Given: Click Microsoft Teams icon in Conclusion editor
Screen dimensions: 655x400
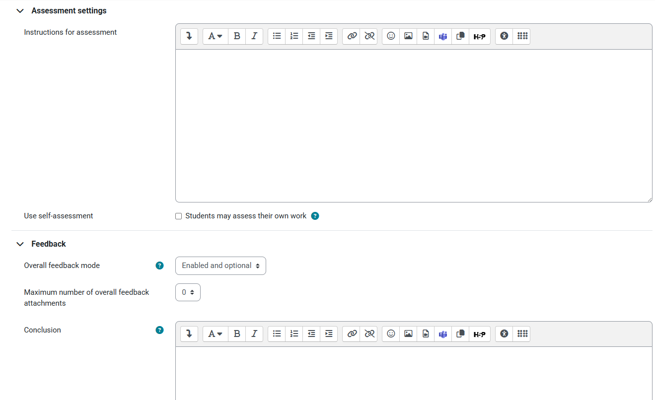Looking at the screenshot, I should point(443,334).
